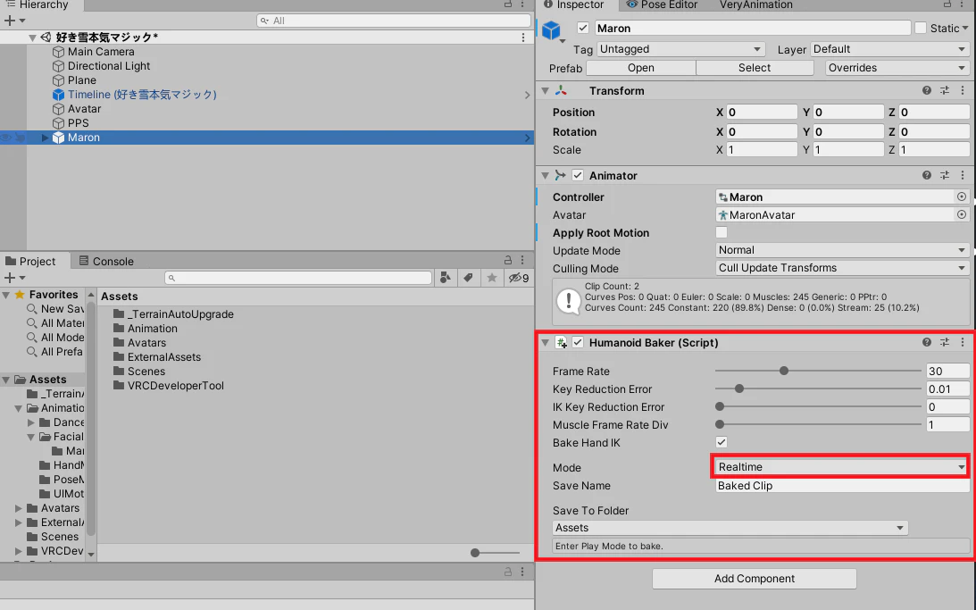Image resolution: width=976 pixels, height=610 pixels.
Task: Adjust the Frame Rate slider handle
Action: tap(784, 371)
